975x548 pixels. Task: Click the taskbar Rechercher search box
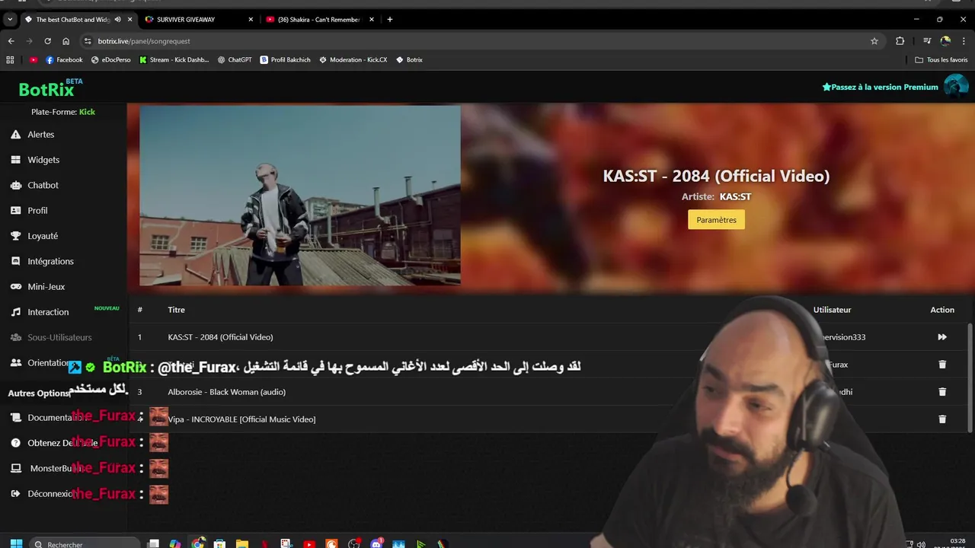click(x=85, y=543)
